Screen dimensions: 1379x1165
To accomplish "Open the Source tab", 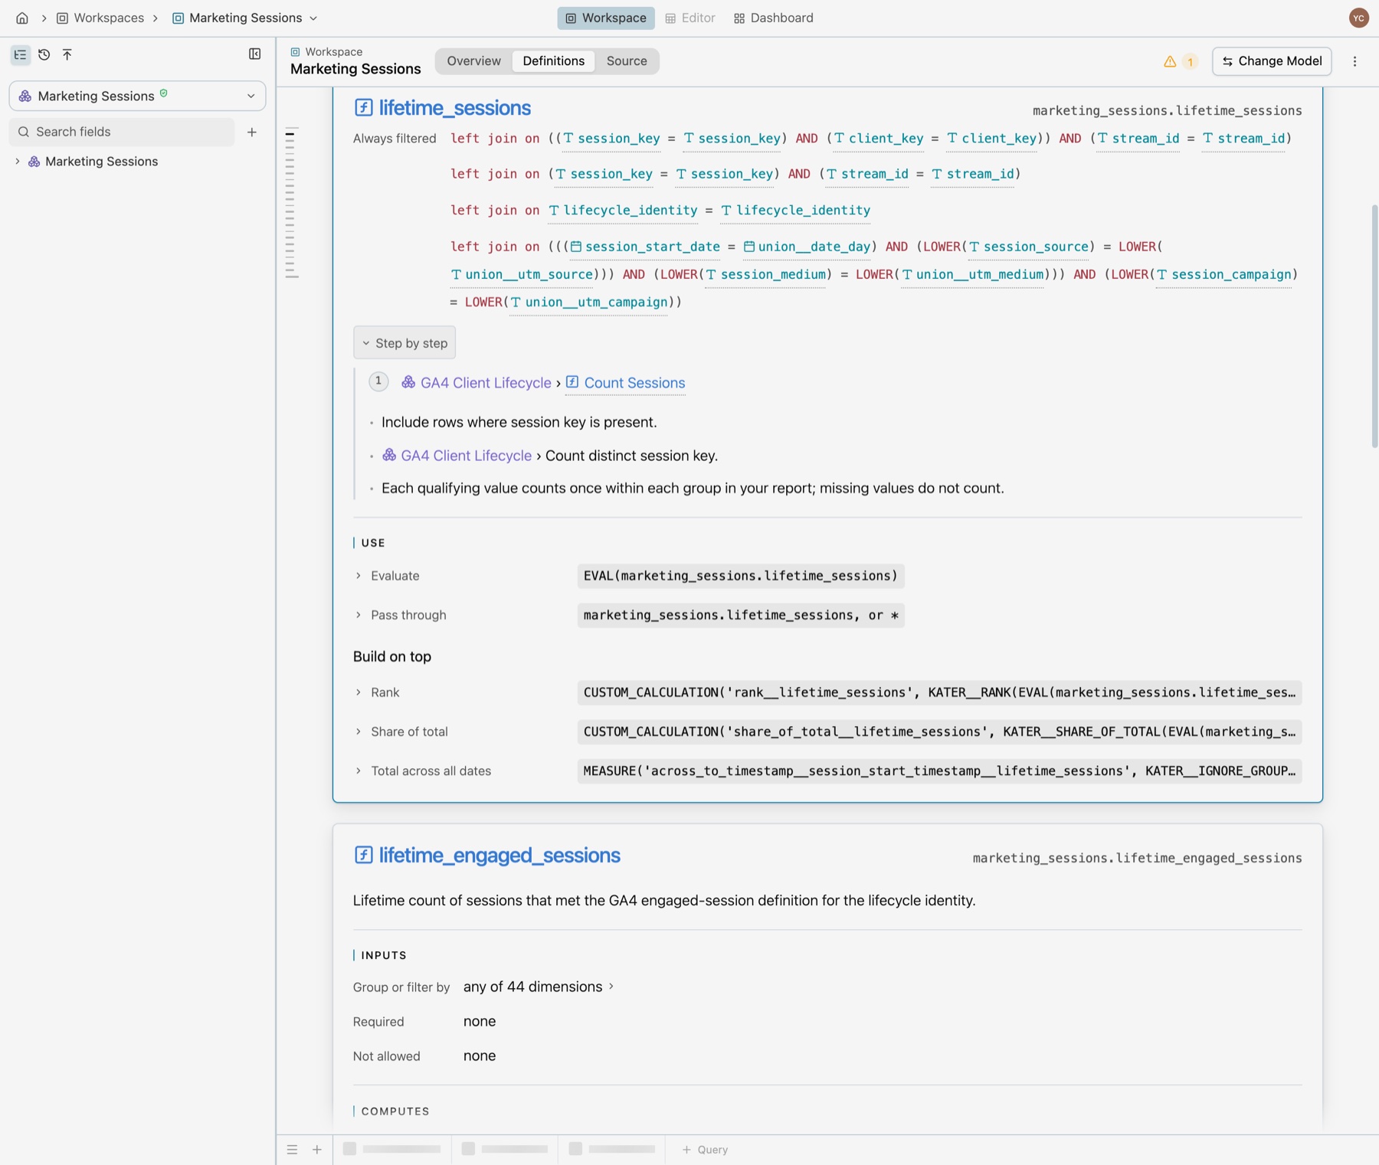I will click(x=627, y=61).
